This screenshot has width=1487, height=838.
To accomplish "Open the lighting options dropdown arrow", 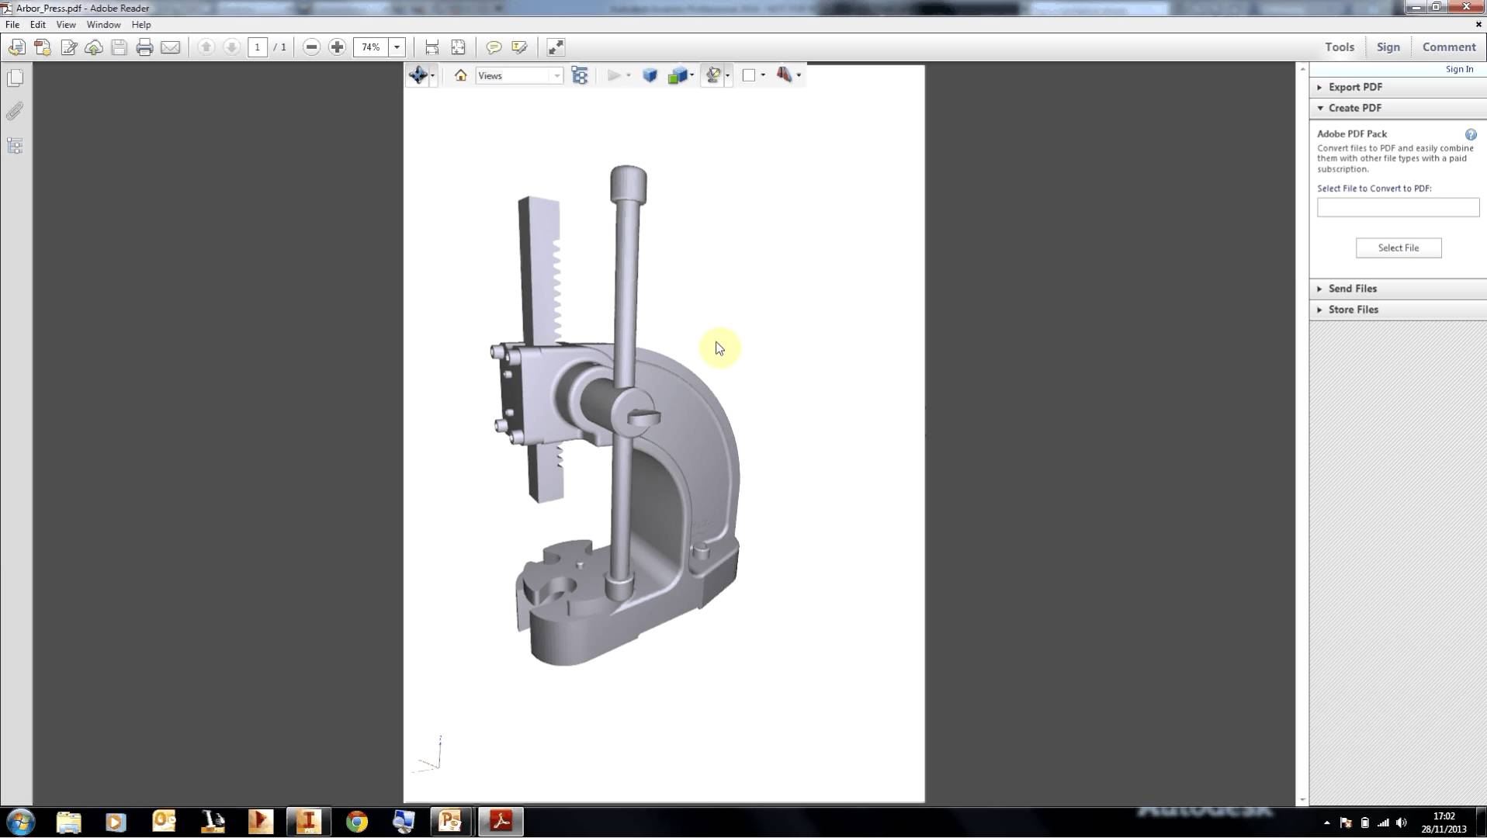I will 727,75.
